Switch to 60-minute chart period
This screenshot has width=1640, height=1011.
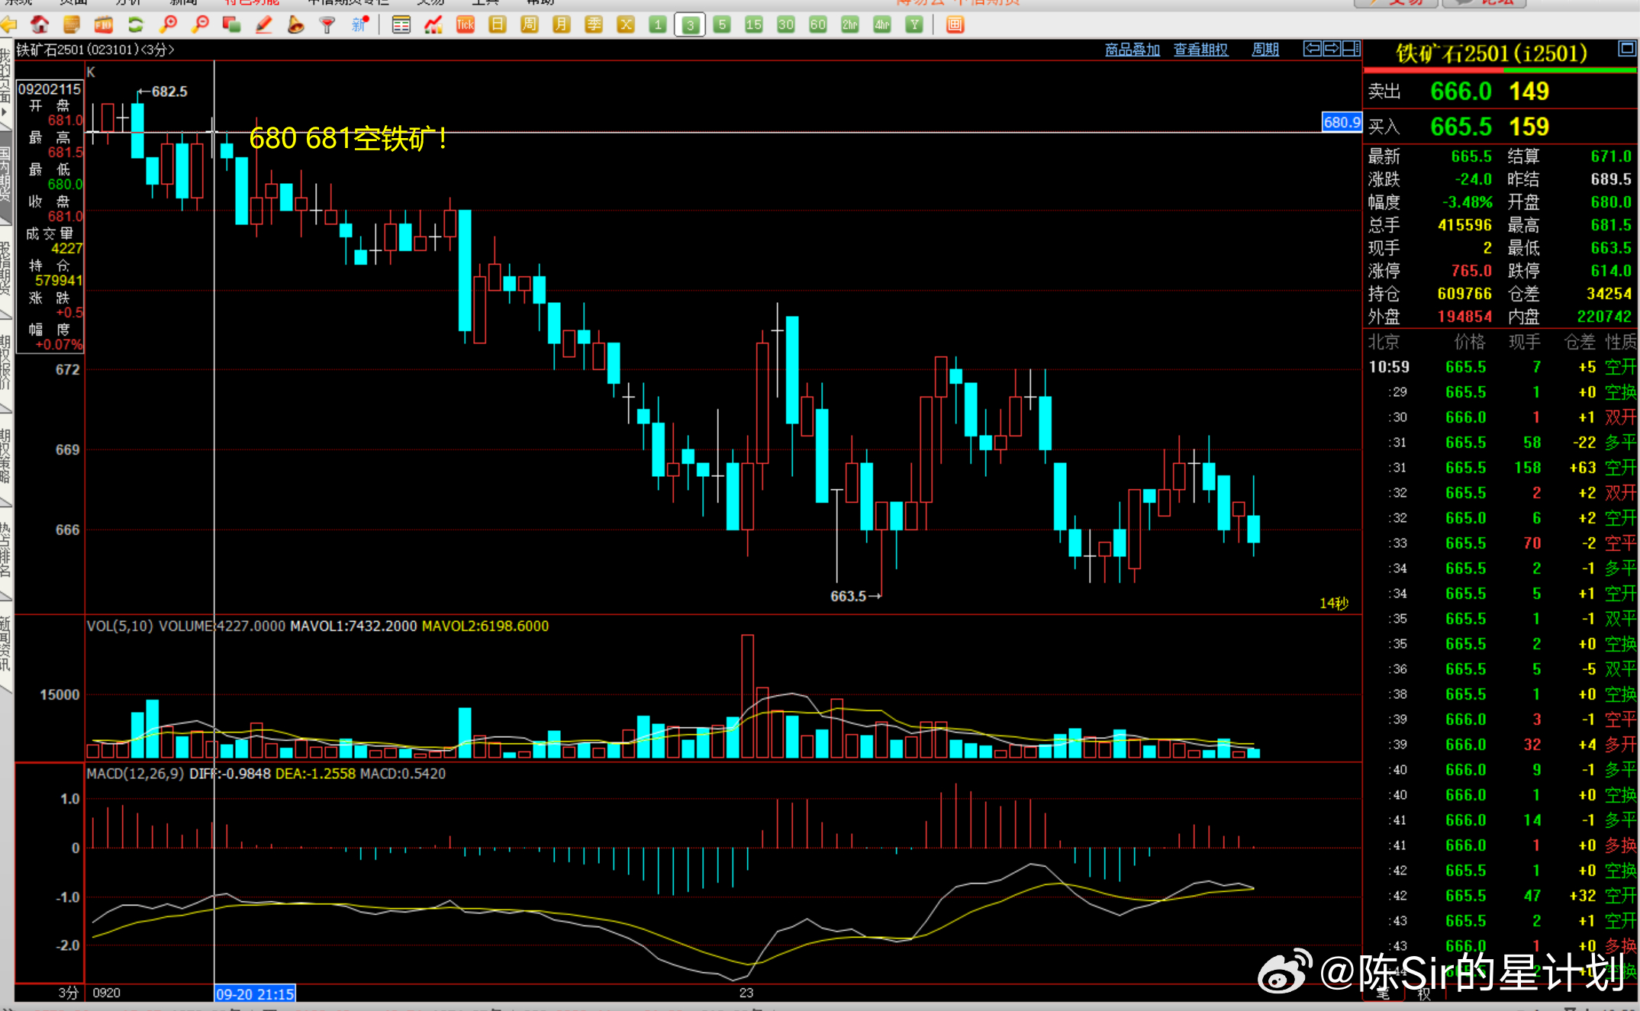click(x=818, y=24)
